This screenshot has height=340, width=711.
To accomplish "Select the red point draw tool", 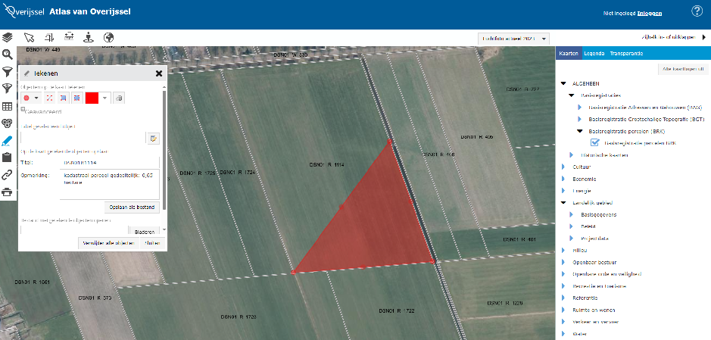I will click(x=27, y=98).
